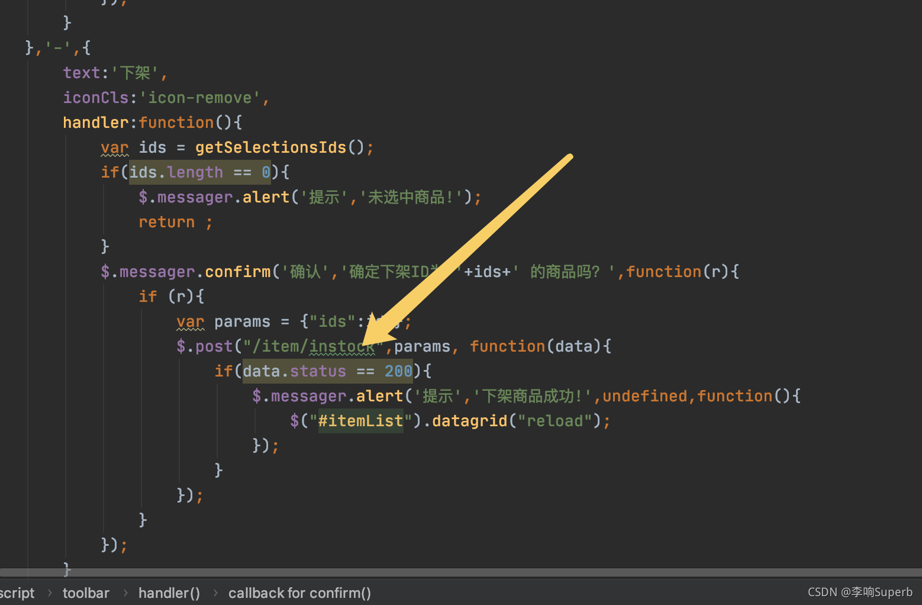
Task: Click the return statement keyword
Action: coord(166,222)
